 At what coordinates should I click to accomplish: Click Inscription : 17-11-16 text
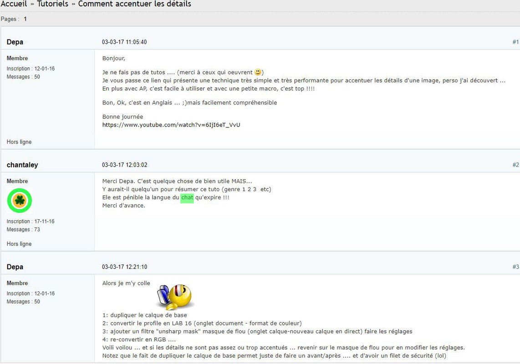coord(31,222)
